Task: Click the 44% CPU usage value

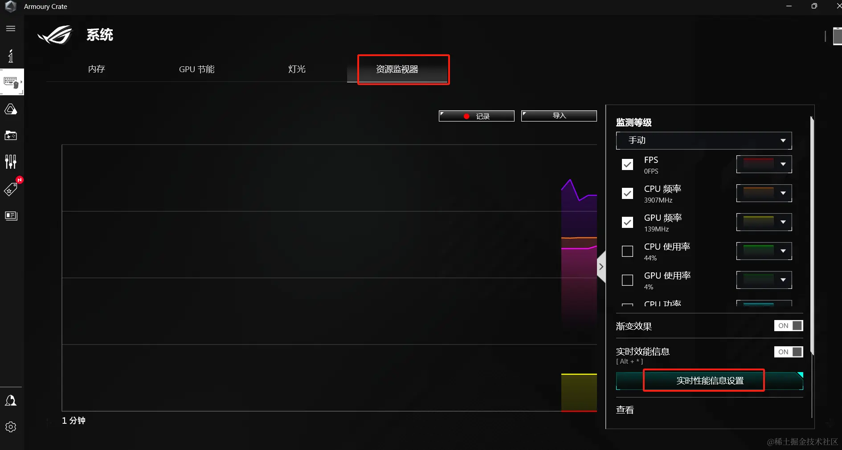Action: tap(650, 258)
